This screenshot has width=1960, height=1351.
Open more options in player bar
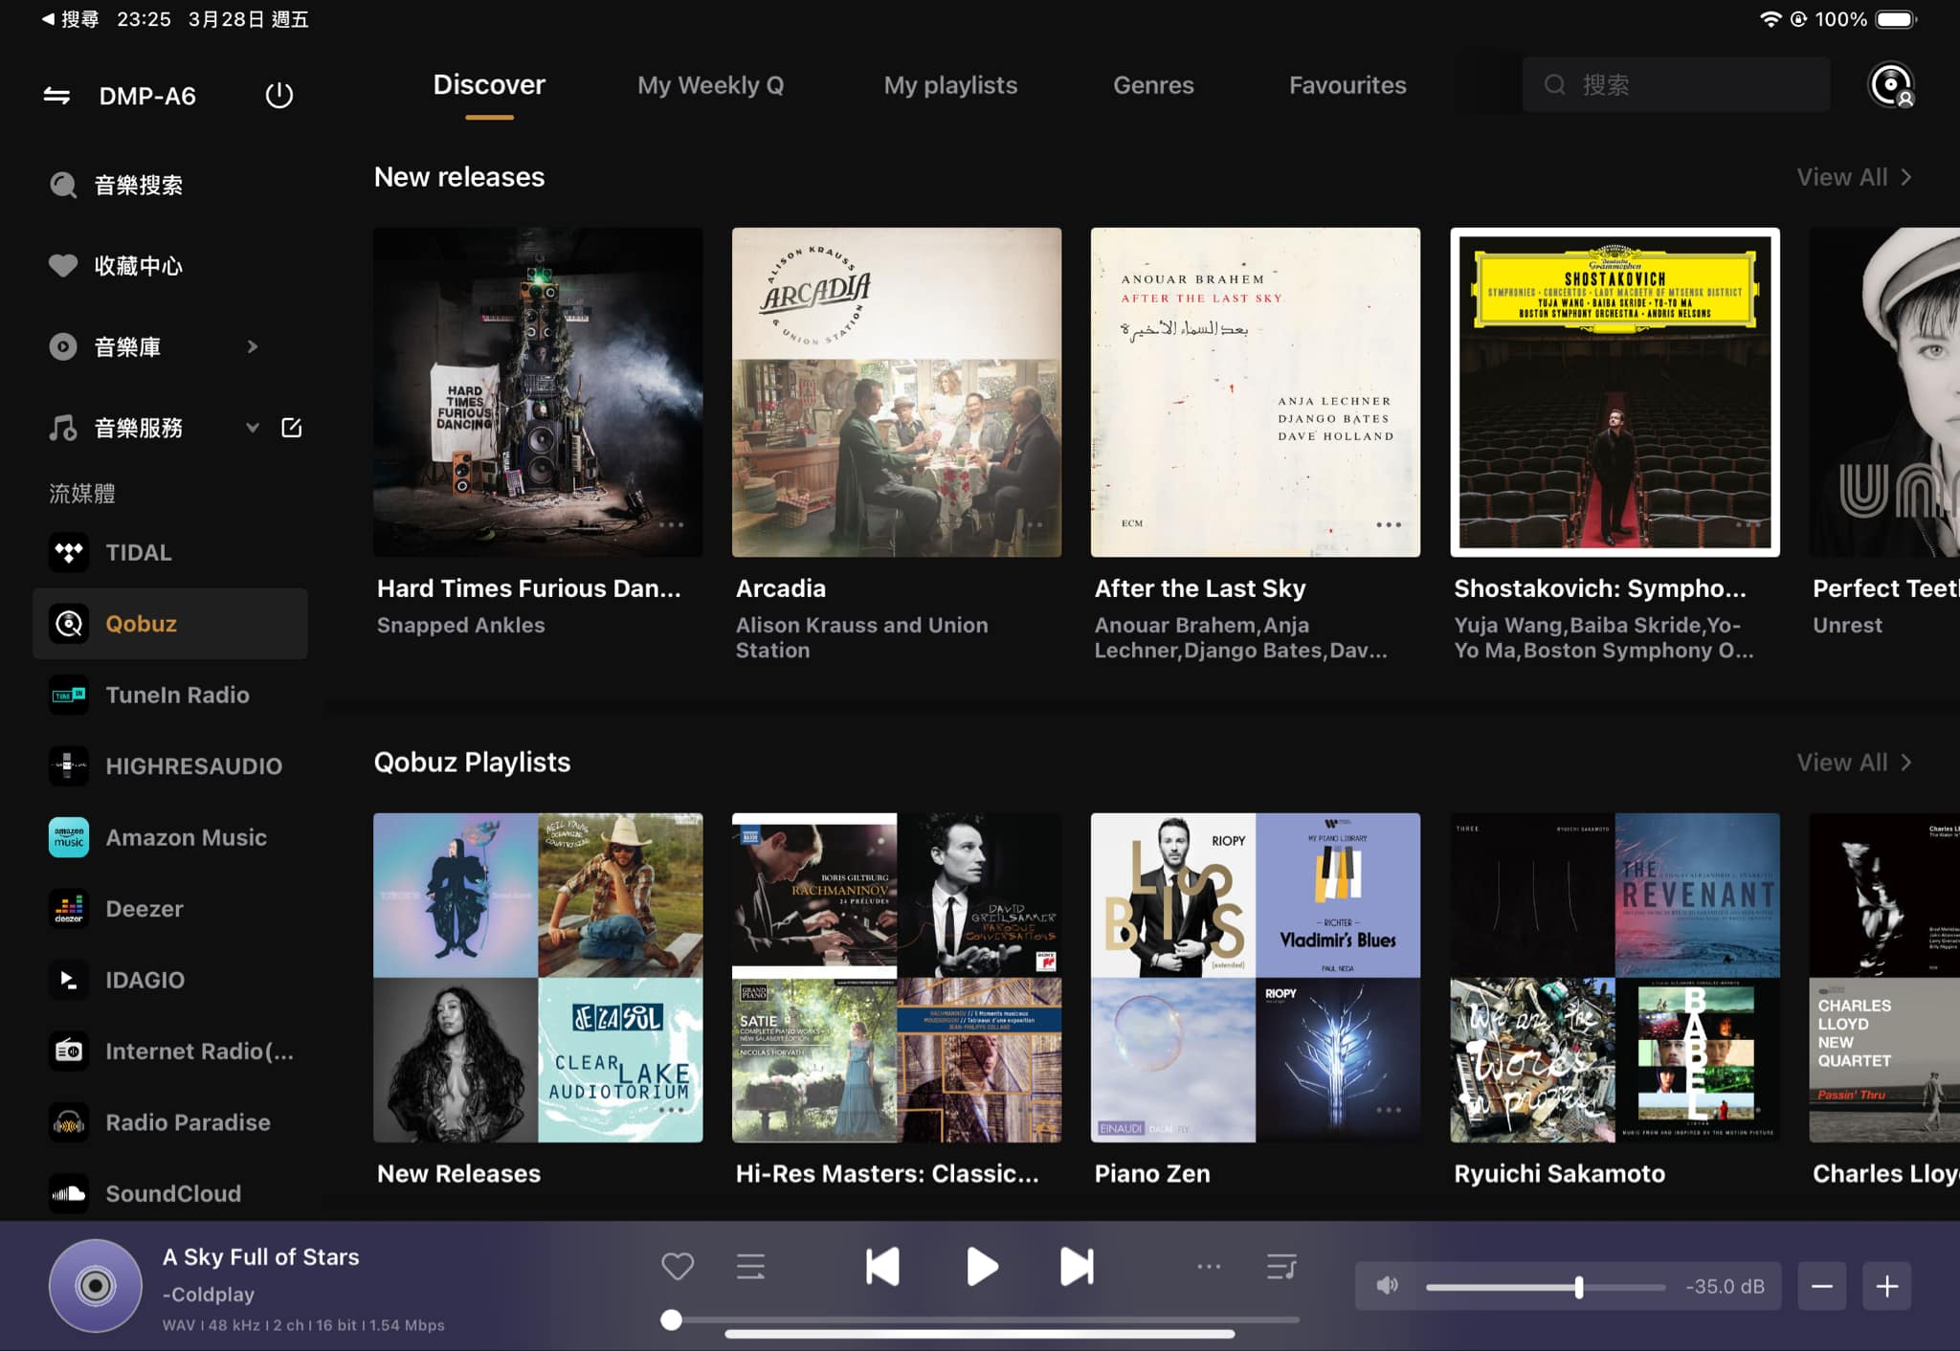tap(1209, 1267)
